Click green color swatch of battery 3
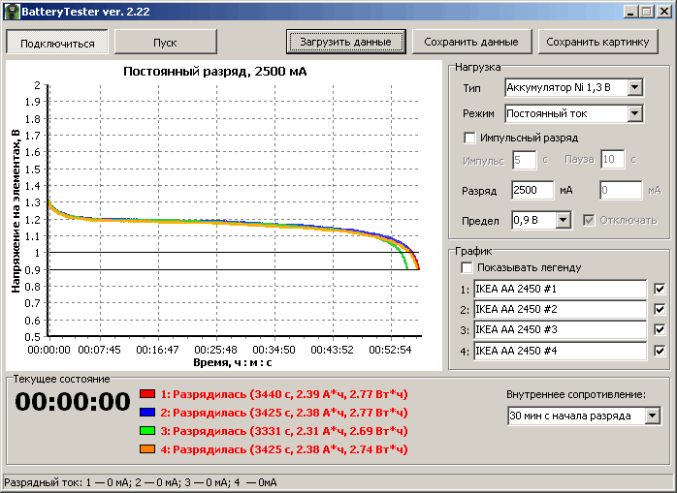Image resolution: width=677 pixels, height=493 pixels. pyautogui.click(x=147, y=430)
